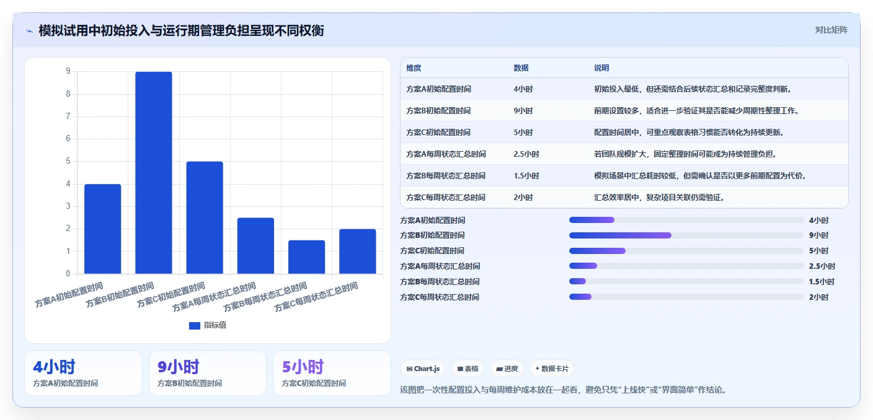873x420 pixels.
Task: Click the 9小时 value in the table
Action: (x=523, y=111)
